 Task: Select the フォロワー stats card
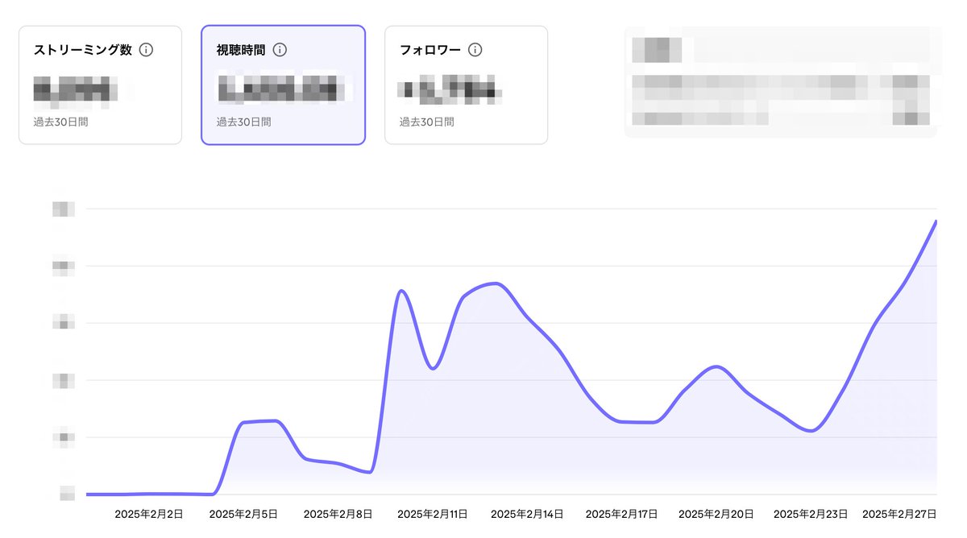click(466, 85)
